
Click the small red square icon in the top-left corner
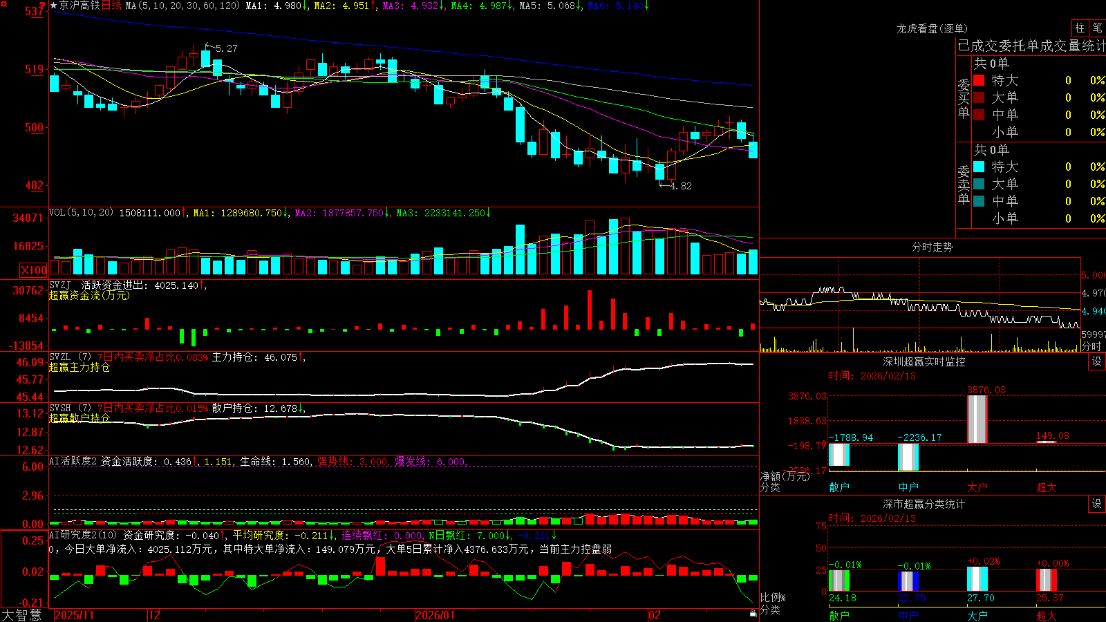coord(3,3)
